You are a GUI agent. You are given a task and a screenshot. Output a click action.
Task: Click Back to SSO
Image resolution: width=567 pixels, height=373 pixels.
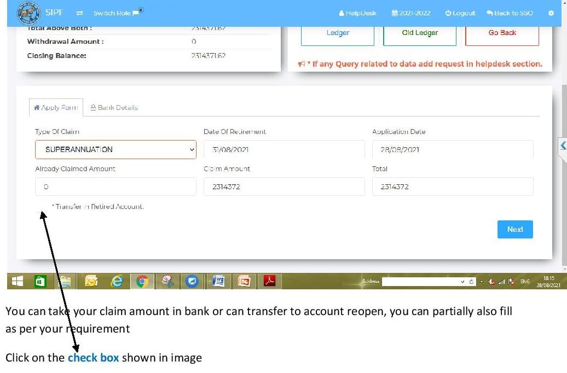(508, 13)
